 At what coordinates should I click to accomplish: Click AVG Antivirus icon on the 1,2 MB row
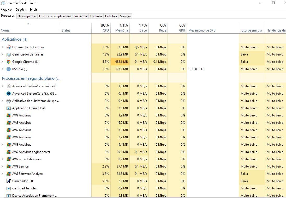point(9,115)
